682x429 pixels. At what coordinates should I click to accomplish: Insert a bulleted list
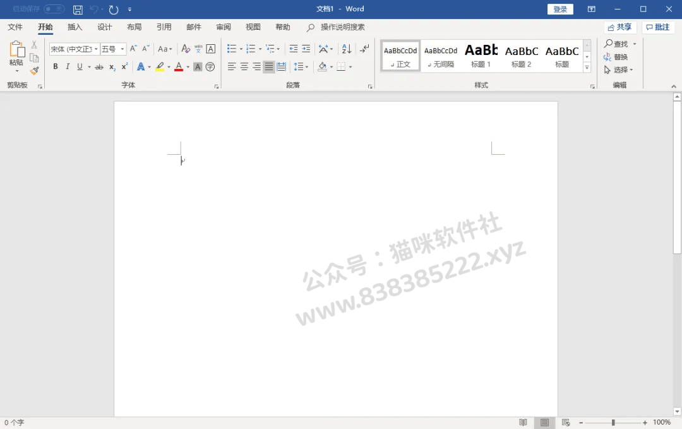232,49
